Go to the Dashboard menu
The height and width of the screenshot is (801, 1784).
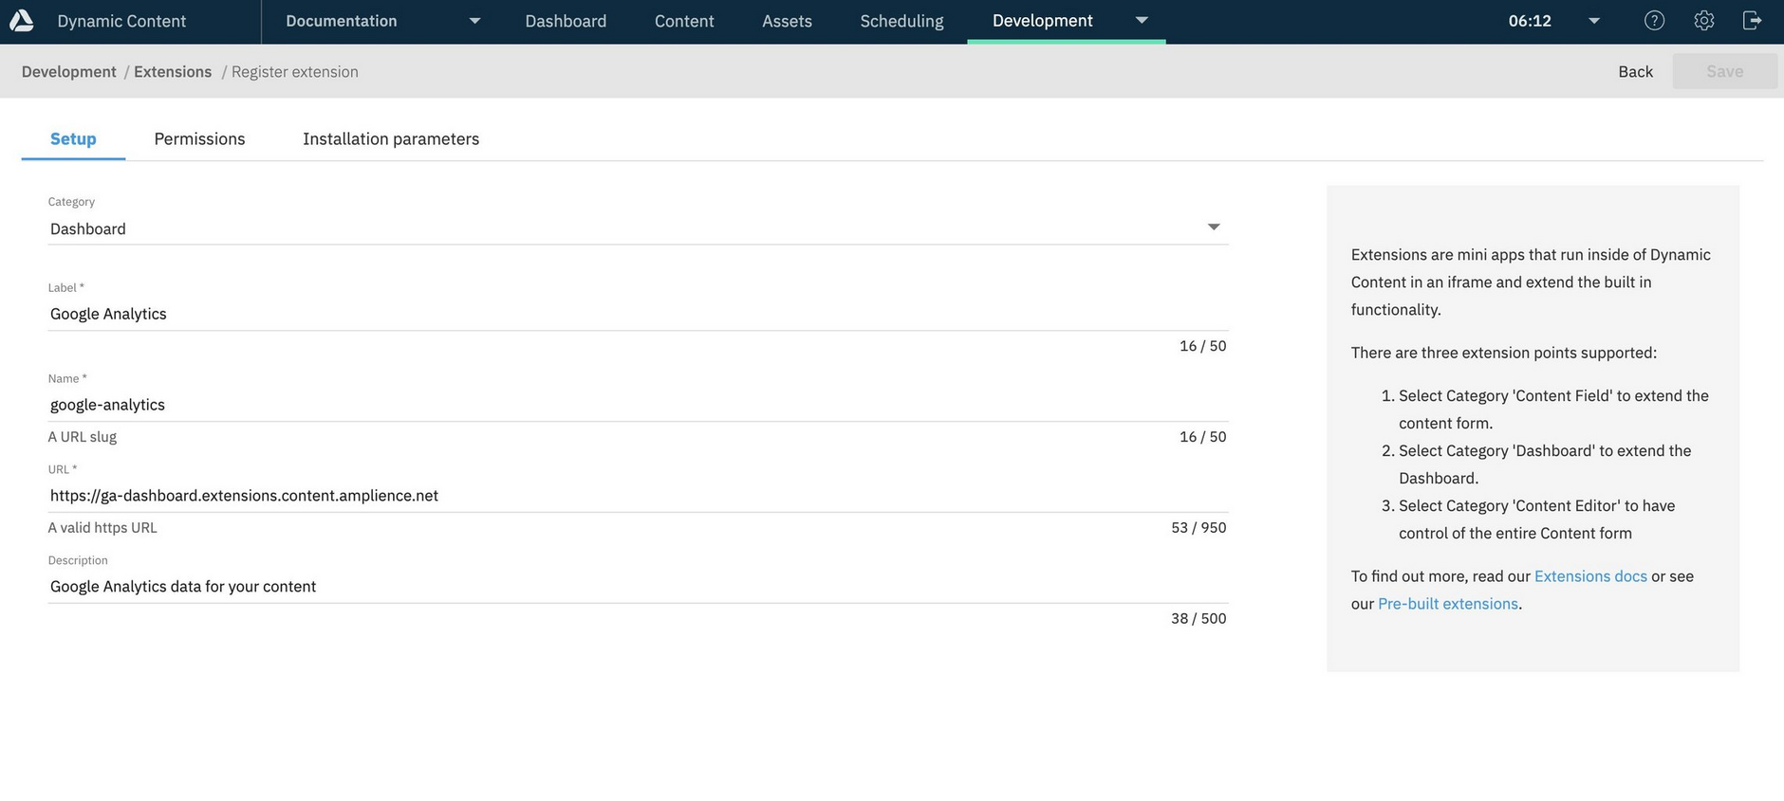click(x=566, y=21)
